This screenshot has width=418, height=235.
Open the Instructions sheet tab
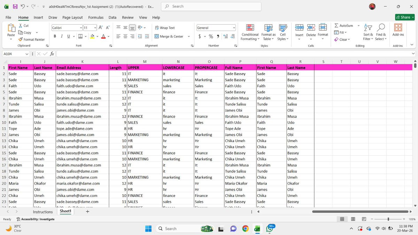(x=43, y=212)
